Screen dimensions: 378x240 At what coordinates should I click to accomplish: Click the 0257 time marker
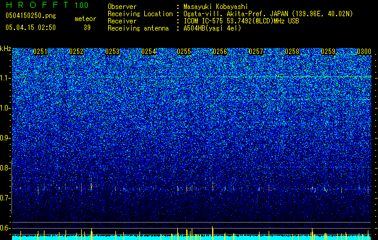(256, 52)
